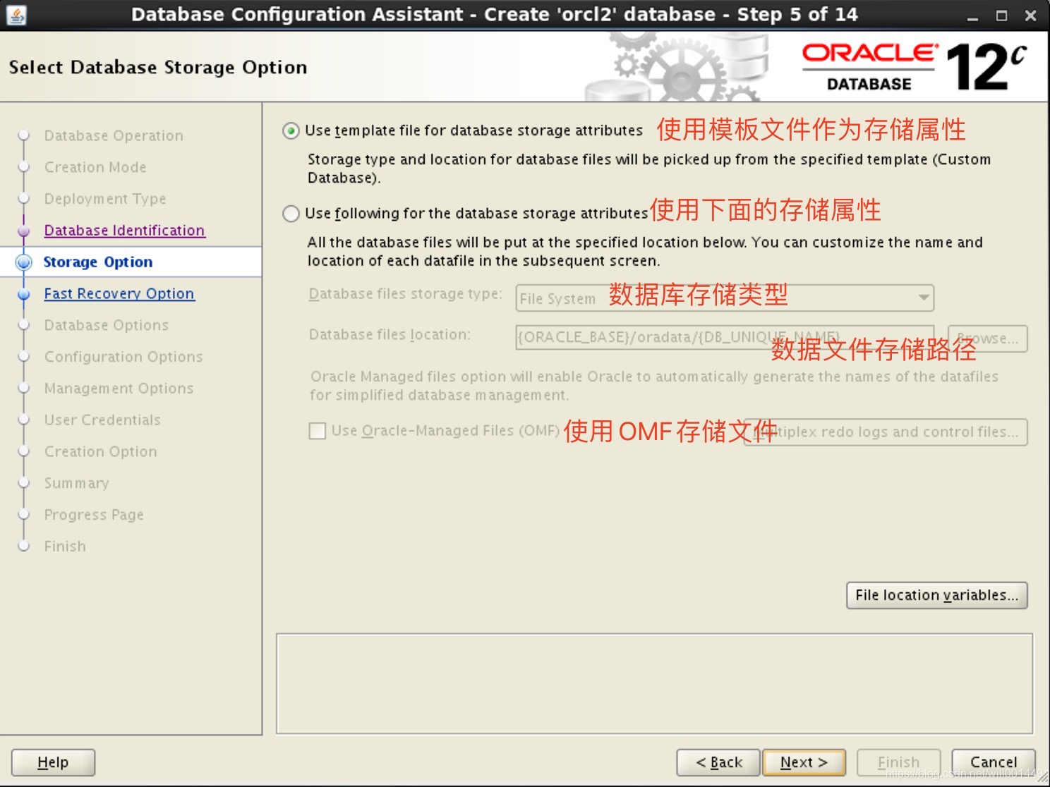Click Database Operation step label

coord(114,135)
